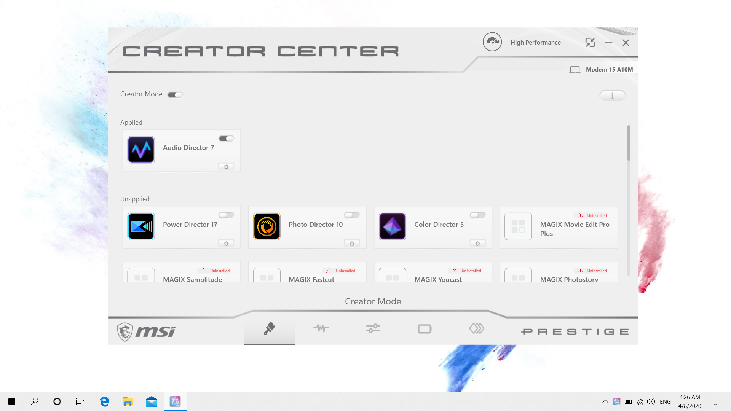Open the volume control in tray
Viewport: 731px width, 411px height.
tap(651, 401)
